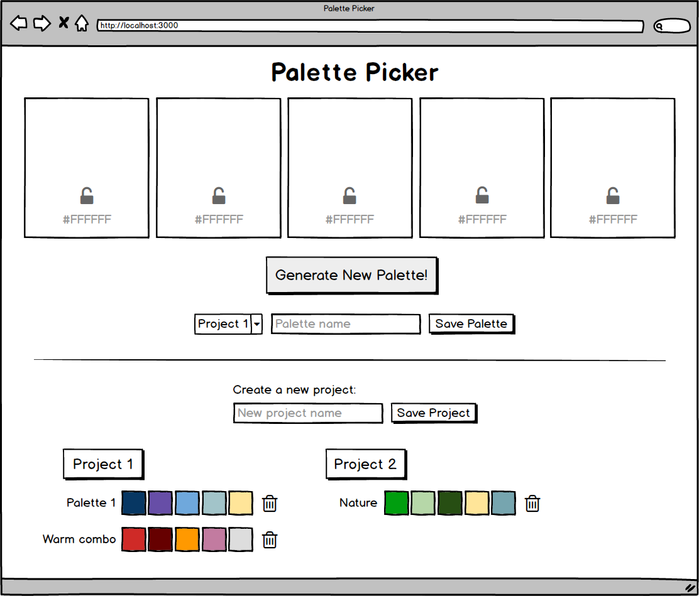This screenshot has width=699, height=596.
Task: Pick the purple swatch in Palette 1
Action: pyautogui.click(x=160, y=503)
